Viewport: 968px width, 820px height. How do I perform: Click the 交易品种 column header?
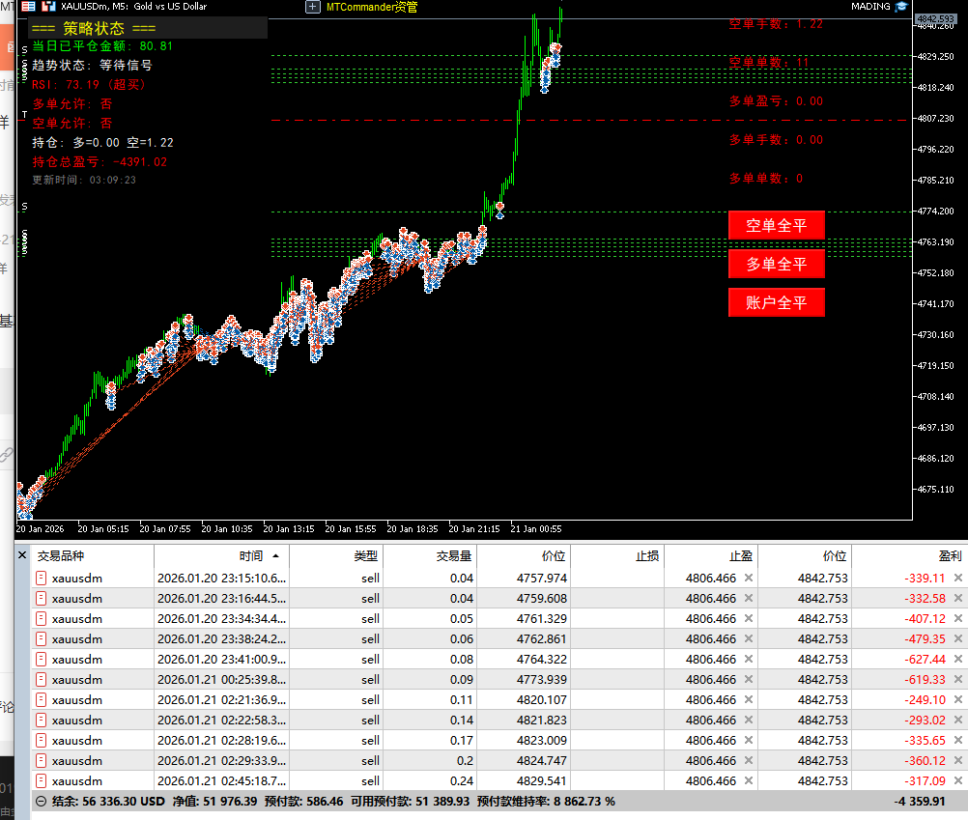[93, 556]
